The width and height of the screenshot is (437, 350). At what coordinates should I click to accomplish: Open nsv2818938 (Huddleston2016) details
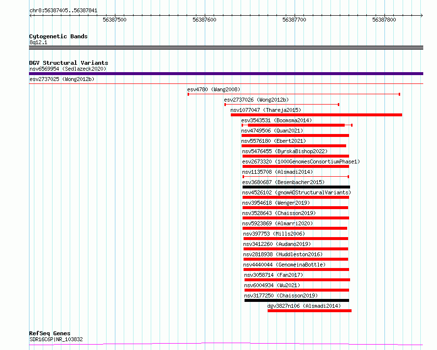pyautogui.click(x=283, y=254)
